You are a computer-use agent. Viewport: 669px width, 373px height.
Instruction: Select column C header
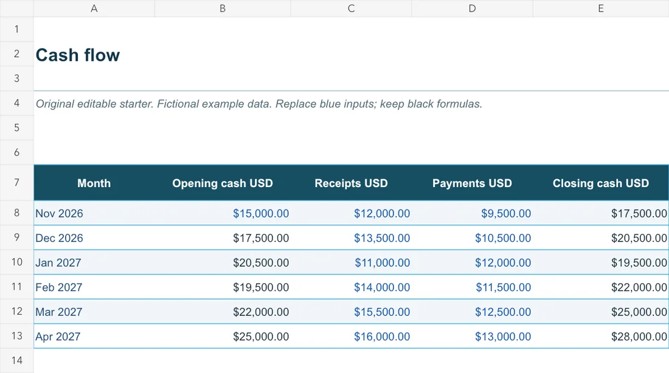click(351, 9)
